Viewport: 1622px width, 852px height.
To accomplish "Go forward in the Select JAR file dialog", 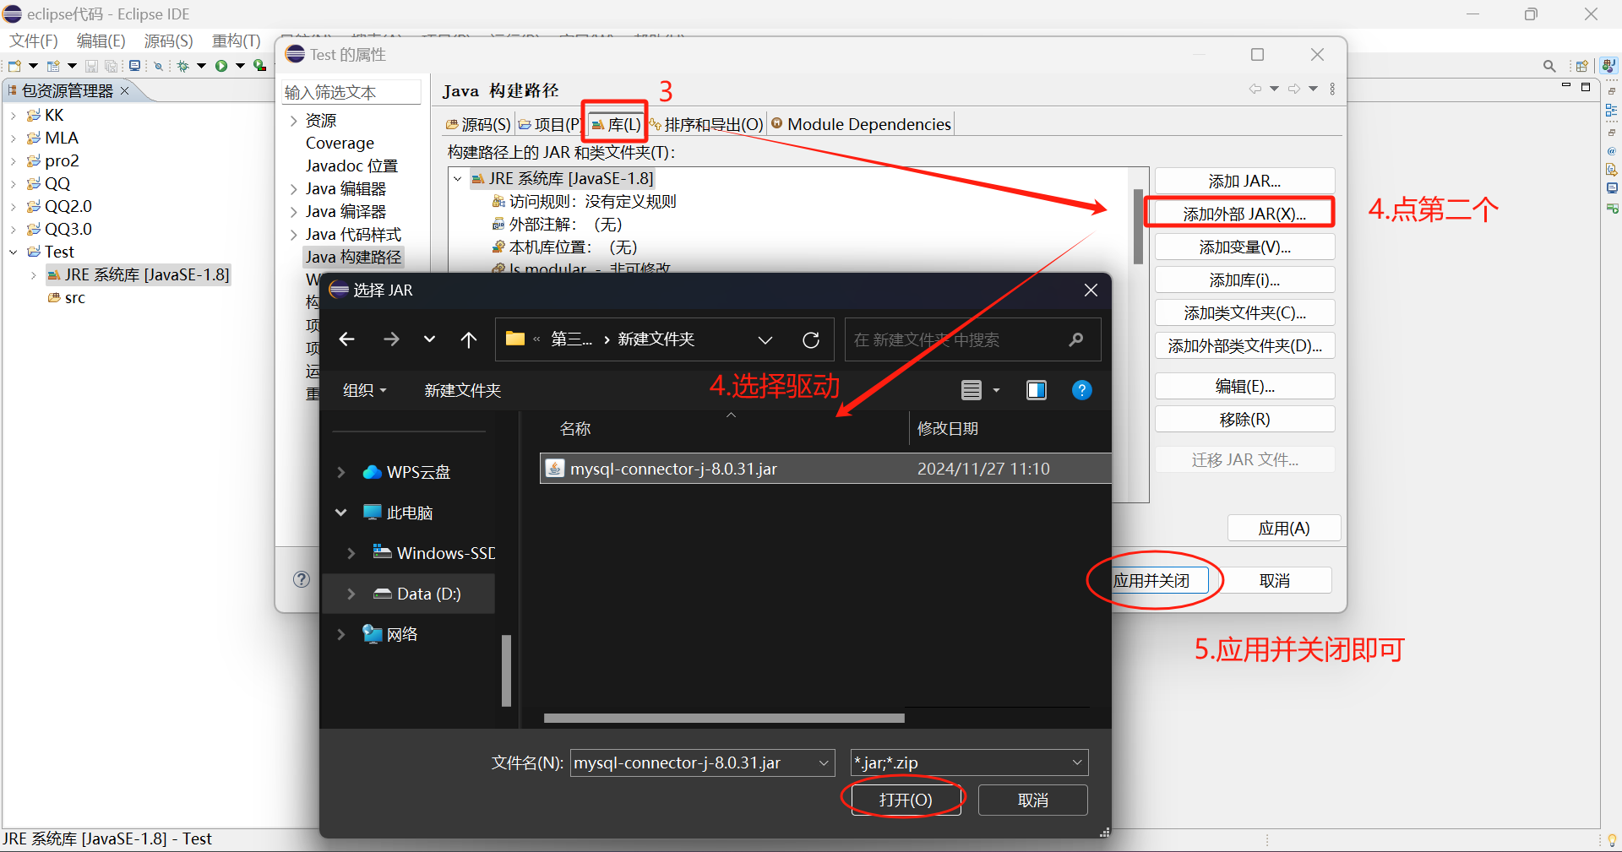I will click(391, 339).
